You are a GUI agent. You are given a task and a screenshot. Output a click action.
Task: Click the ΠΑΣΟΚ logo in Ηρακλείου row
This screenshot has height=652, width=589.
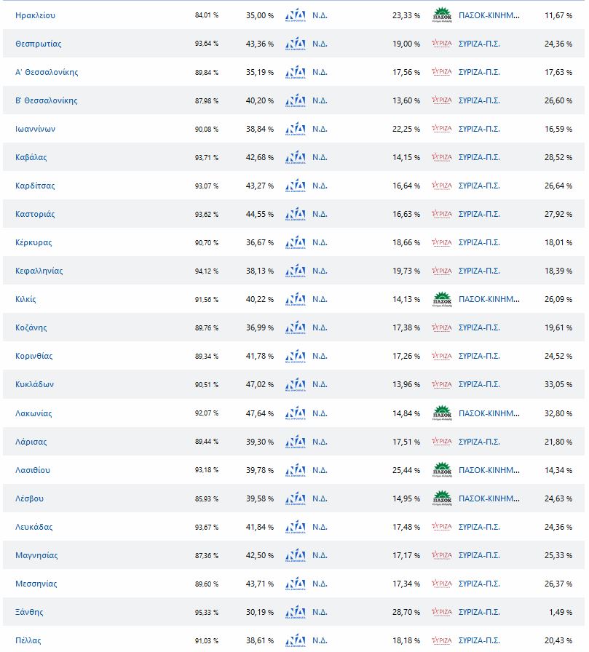click(x=442, y=15)
